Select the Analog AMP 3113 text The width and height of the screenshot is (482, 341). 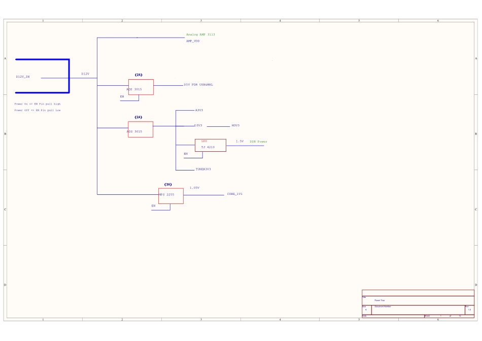pos(200,35)
